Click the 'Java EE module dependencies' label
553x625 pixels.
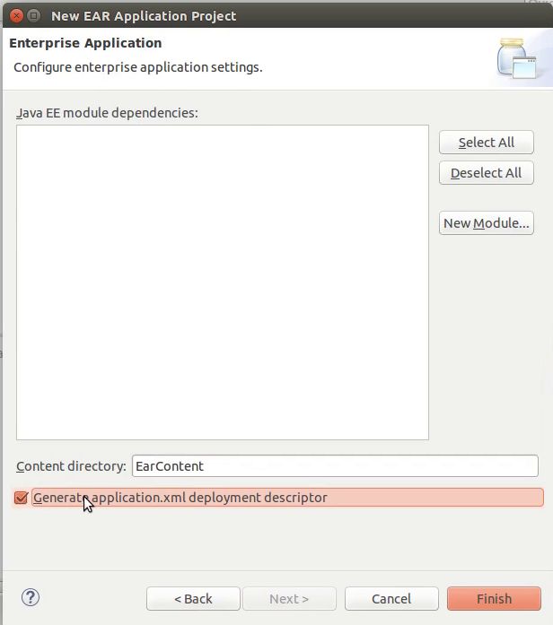(x=107, y=113)
